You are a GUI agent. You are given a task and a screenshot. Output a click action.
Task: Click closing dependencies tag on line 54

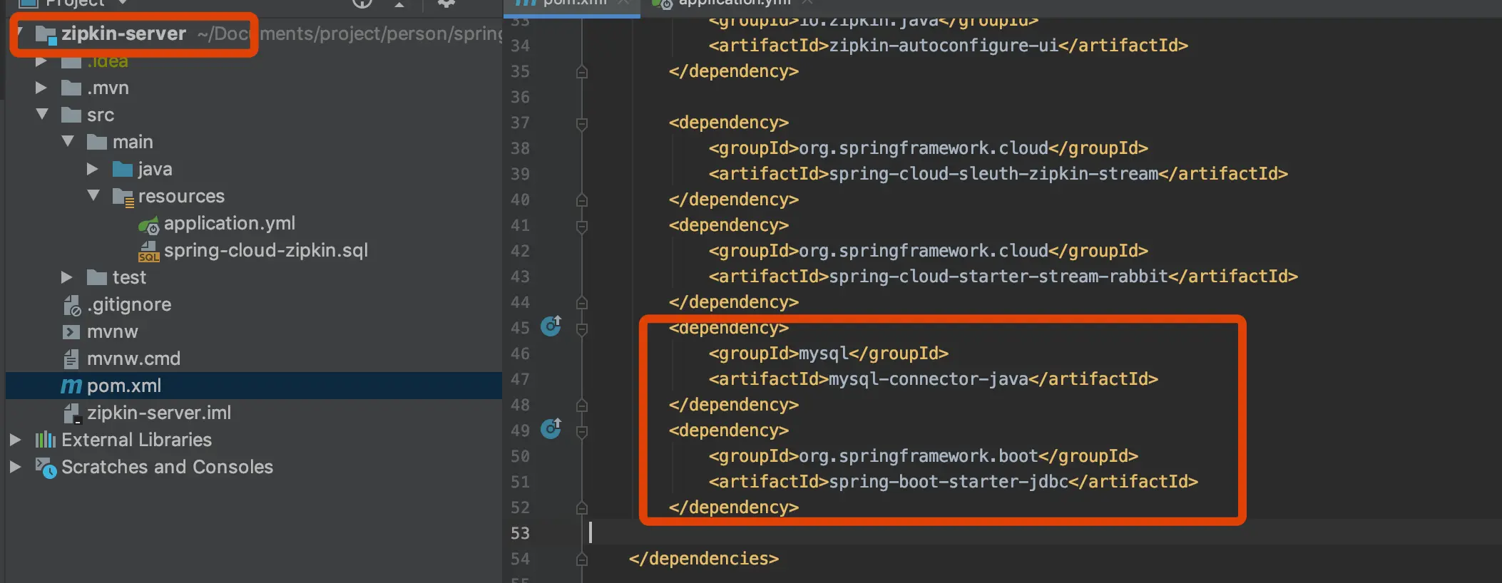[704, 559]
